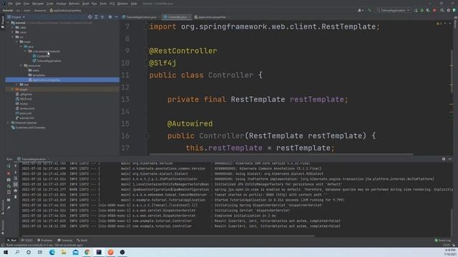Collapse the tutorial root project node
458x257 pixels.
coord(8,23)
